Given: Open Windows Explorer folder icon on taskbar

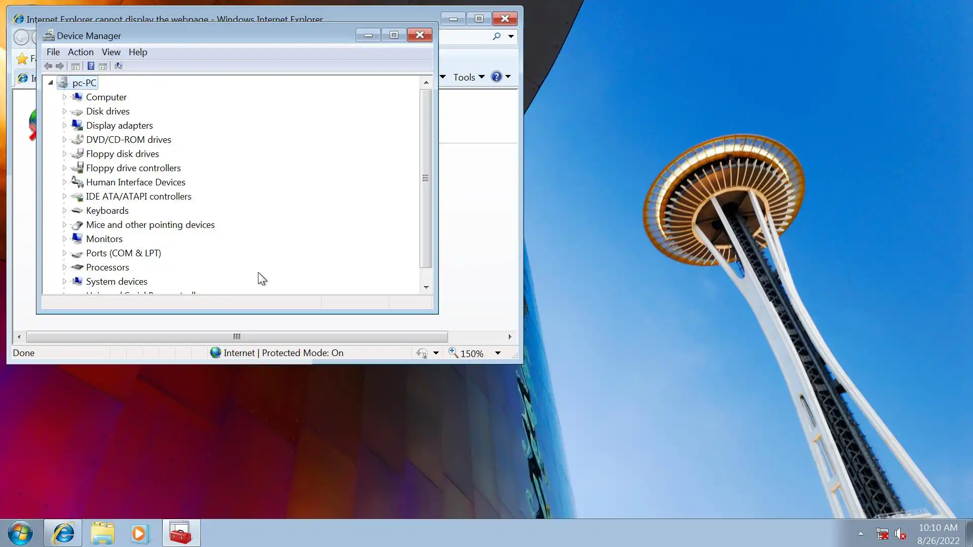Looking at the screenshot, I should (x=102, y=533).
